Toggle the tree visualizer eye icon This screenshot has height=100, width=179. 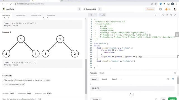coord(173,79)
